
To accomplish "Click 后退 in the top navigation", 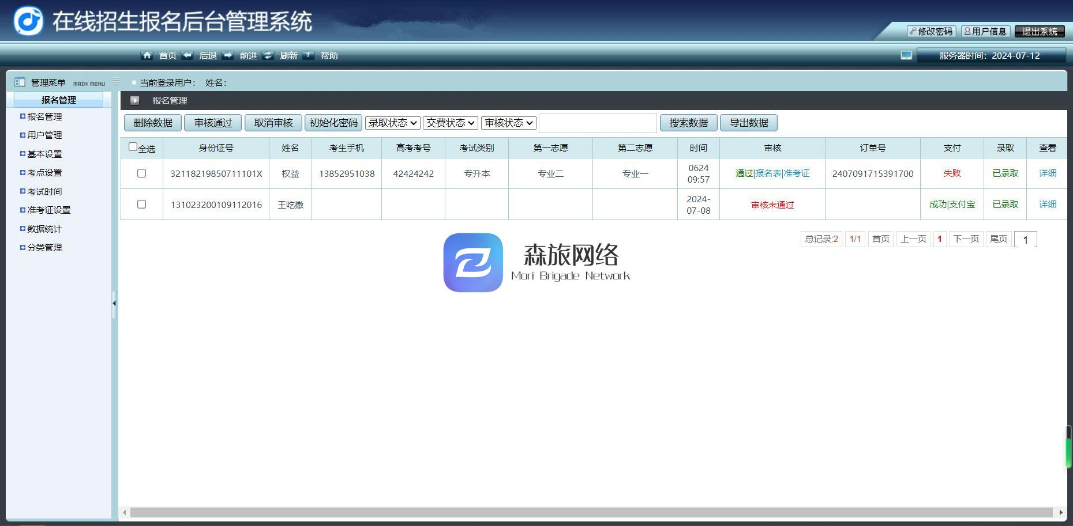I will (208, 56).
